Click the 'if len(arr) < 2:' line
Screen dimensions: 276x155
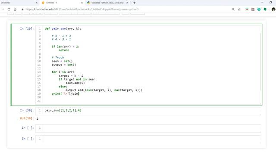pyautogui.click(x=66, y=46)
